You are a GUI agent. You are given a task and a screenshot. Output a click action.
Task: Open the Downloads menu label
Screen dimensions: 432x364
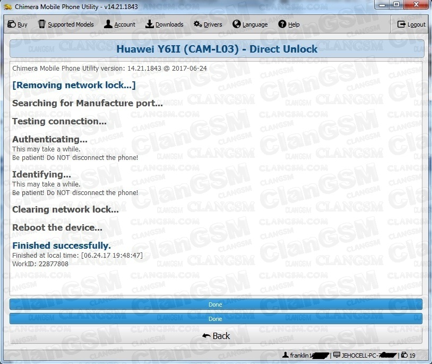coord(169,24)
